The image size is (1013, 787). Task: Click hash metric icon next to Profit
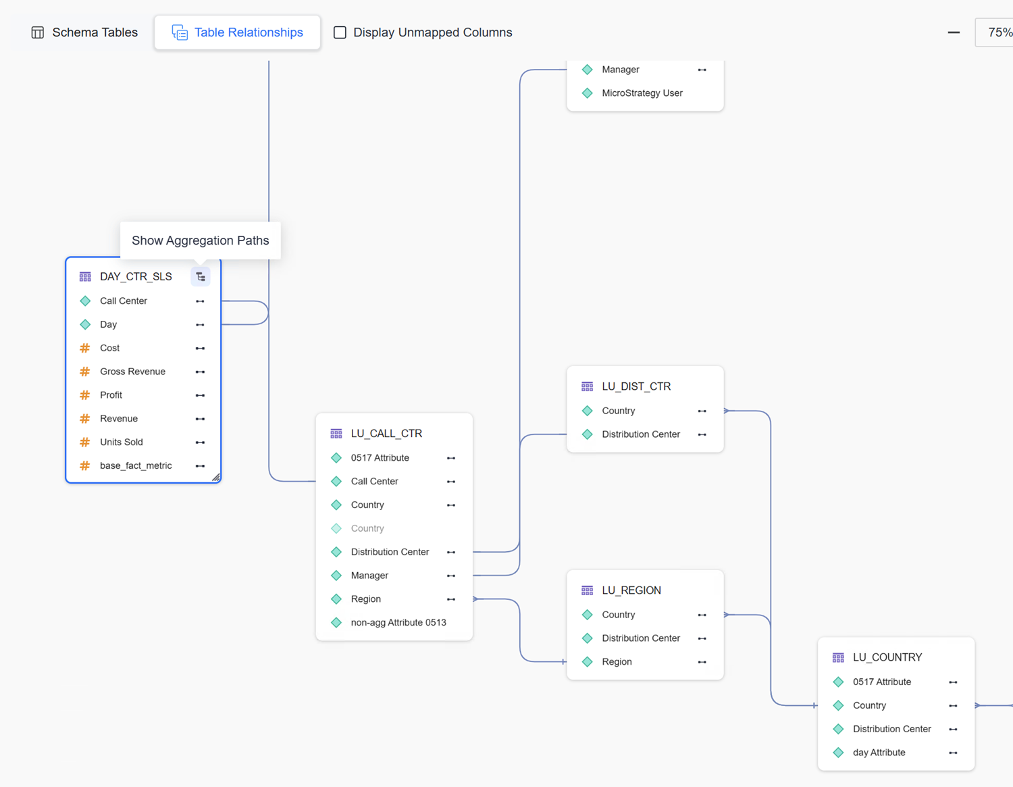tap(85, 395)
